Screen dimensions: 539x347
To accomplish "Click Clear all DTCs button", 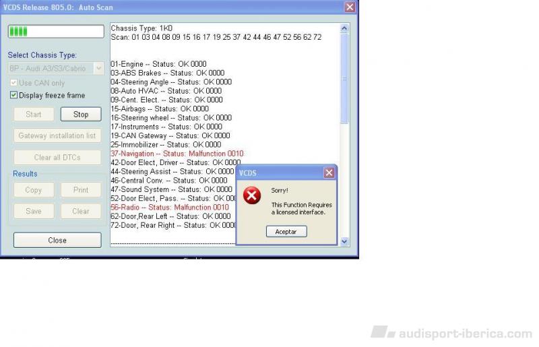I will [57, 157].
